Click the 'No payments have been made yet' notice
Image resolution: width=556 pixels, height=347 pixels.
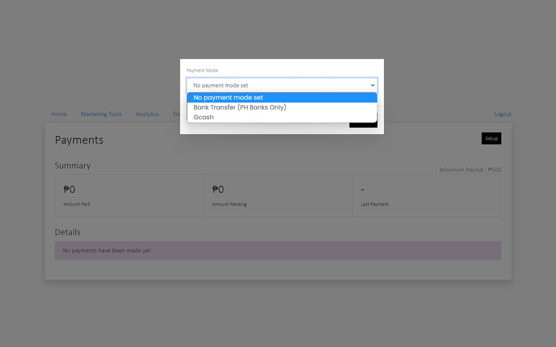pos(277,250)
